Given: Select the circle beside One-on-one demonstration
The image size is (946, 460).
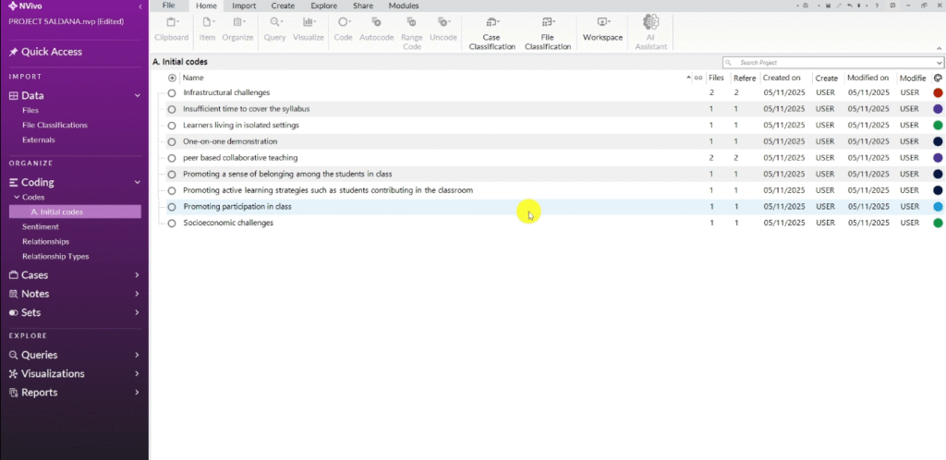Looking at the screenshot, I should [x=172, y=141].
